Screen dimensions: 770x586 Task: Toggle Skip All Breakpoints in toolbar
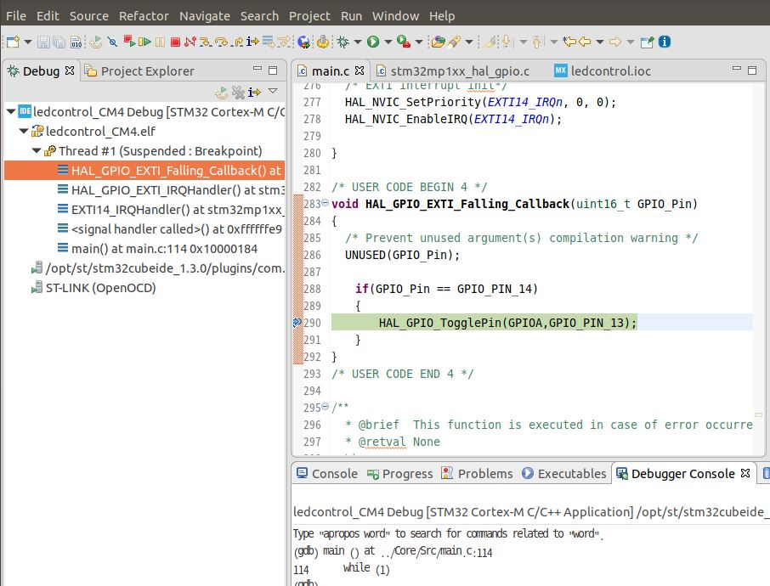tap(112, 42)
